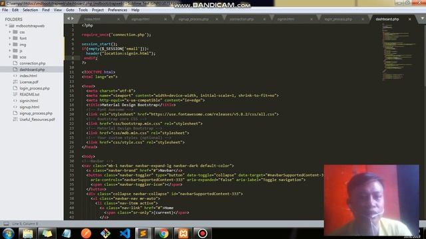Open the tab list dropdown arrow
426x239 pixels.
422,19
